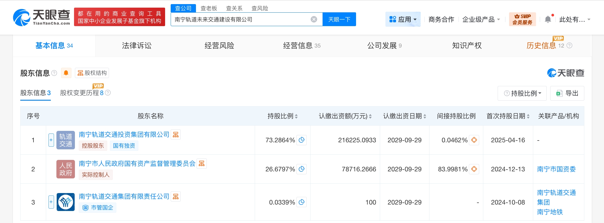Click the notification bell in header

tap(548, 19)
